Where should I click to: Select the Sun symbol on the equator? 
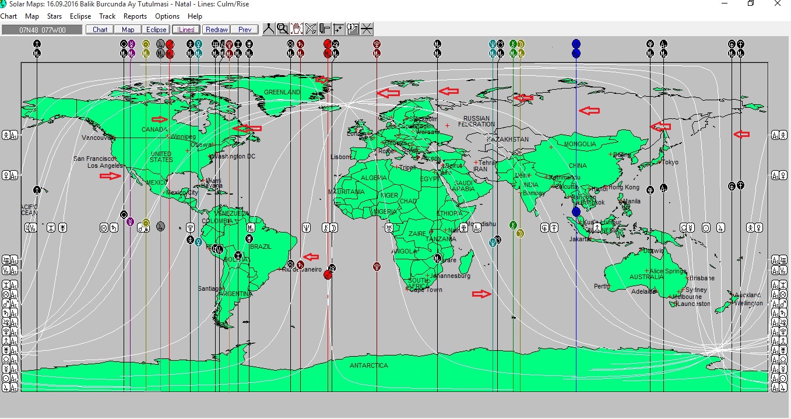[706, 227]
